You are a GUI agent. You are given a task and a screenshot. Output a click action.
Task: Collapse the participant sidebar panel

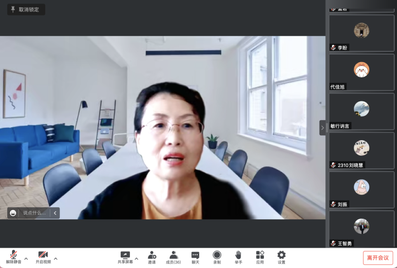[x=323, y=128]
